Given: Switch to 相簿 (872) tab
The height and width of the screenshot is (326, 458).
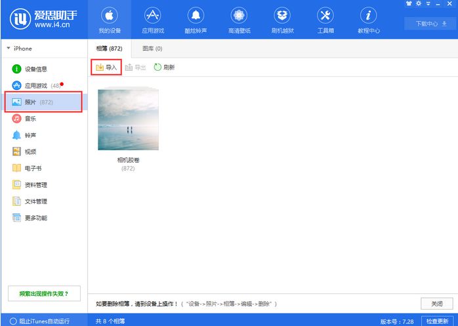Looking at the screenshot, I should point(110,49).
